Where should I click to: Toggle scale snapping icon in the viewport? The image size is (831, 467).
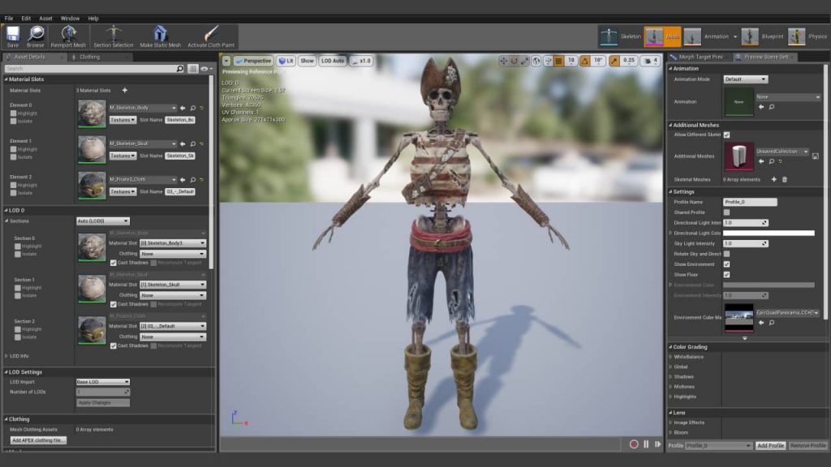[x=614, y=61]
